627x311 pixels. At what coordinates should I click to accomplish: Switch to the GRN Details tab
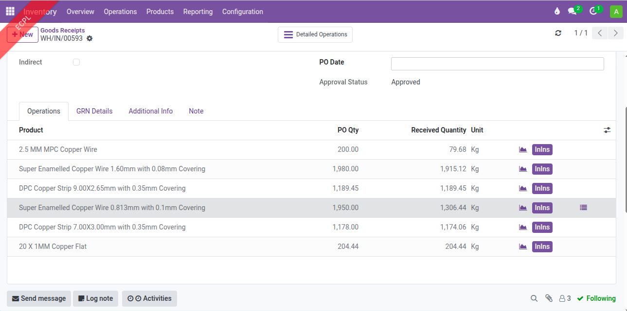[x=94, y=111]
